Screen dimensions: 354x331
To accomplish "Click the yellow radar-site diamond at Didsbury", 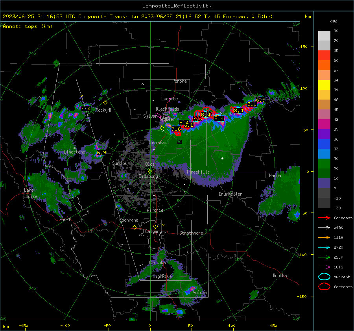I will (150, 172).
